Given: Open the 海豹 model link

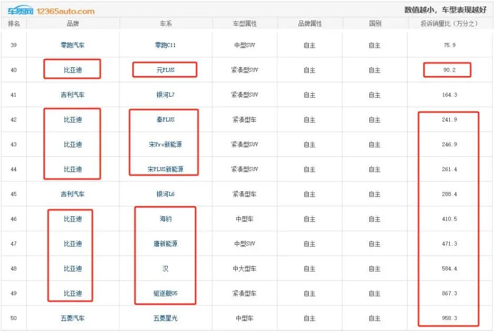Looking at the screenshot, I should pos(165,219).
